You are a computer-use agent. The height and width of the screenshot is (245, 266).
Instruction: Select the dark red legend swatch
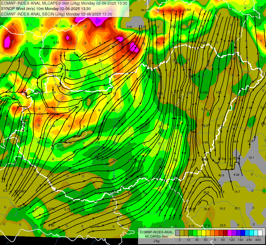tap(225, 233)
